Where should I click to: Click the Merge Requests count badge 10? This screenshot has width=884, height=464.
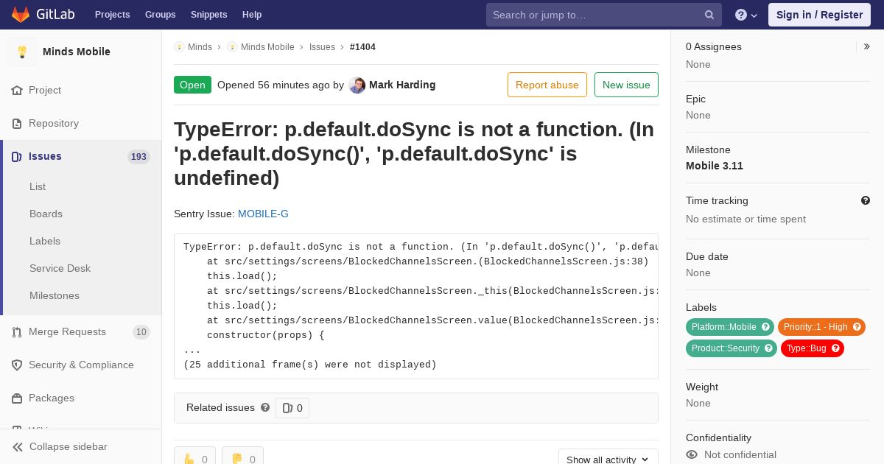[x=141, y=332]
